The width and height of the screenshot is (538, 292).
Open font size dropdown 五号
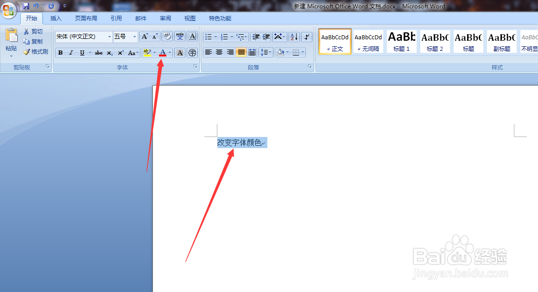coord(134,37)
